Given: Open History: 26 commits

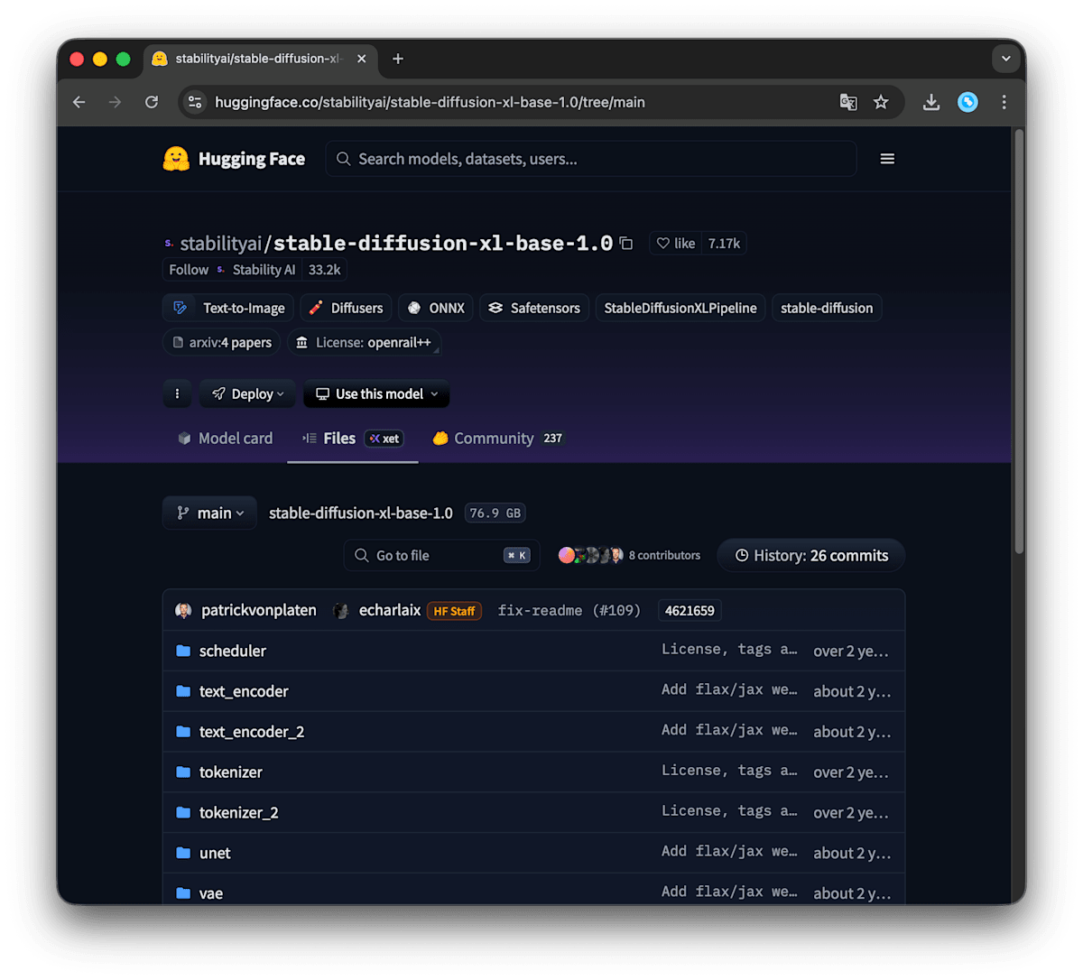Looking at the screenshot, I should pos(811,556).
